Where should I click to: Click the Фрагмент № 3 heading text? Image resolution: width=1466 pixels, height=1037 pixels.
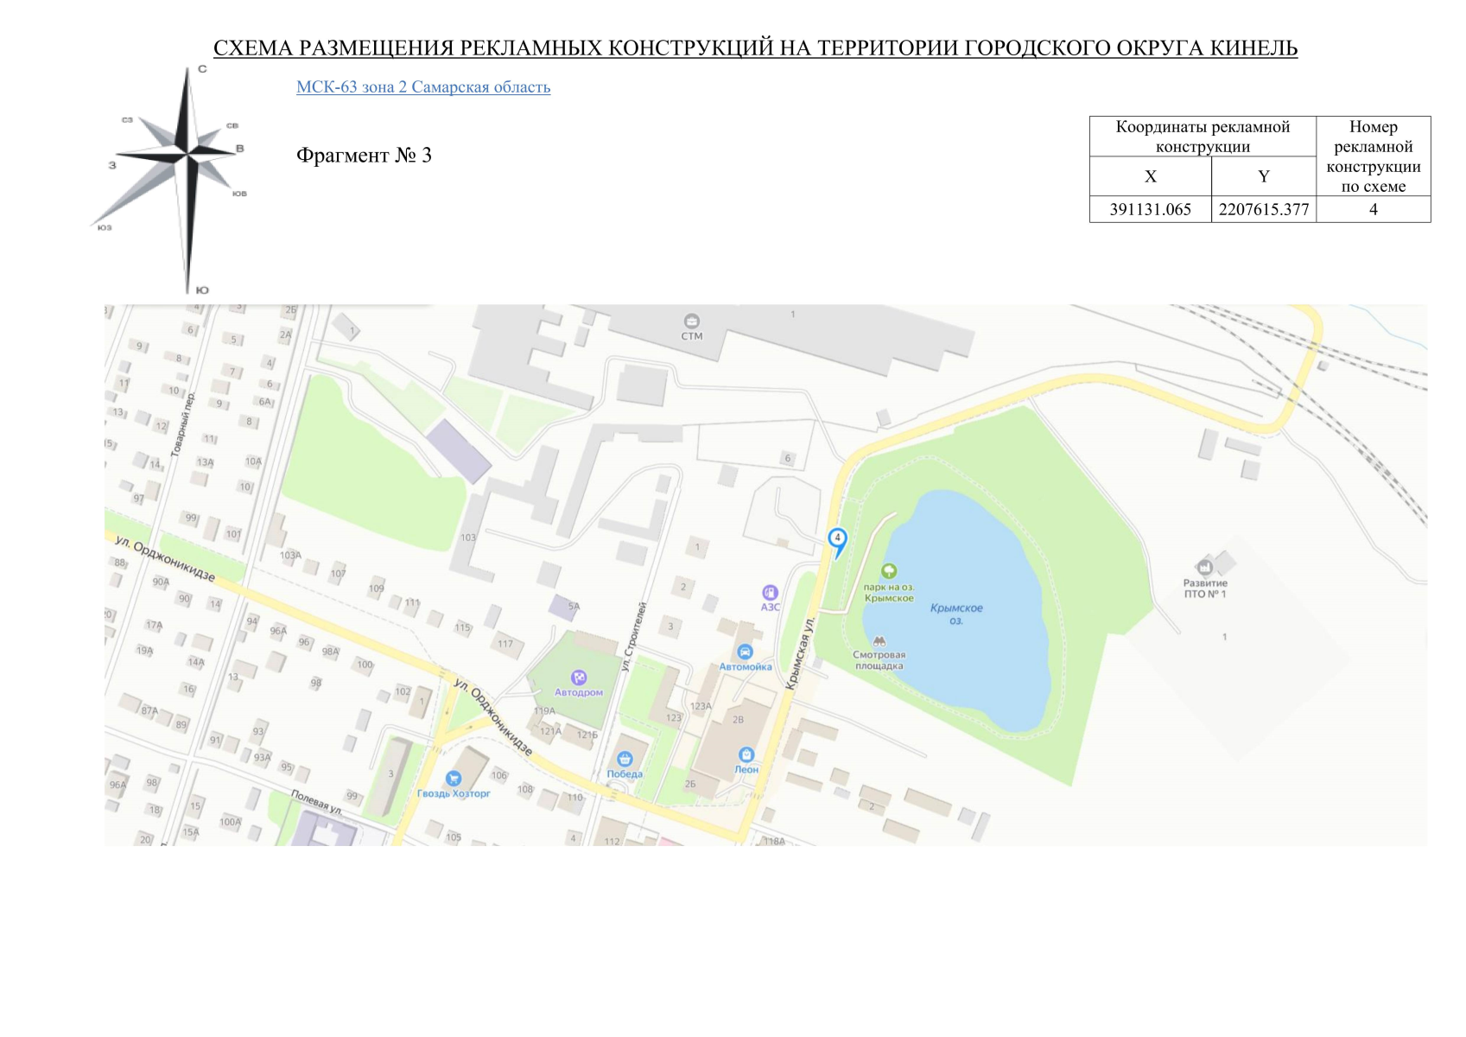click(x=364, y=156)
